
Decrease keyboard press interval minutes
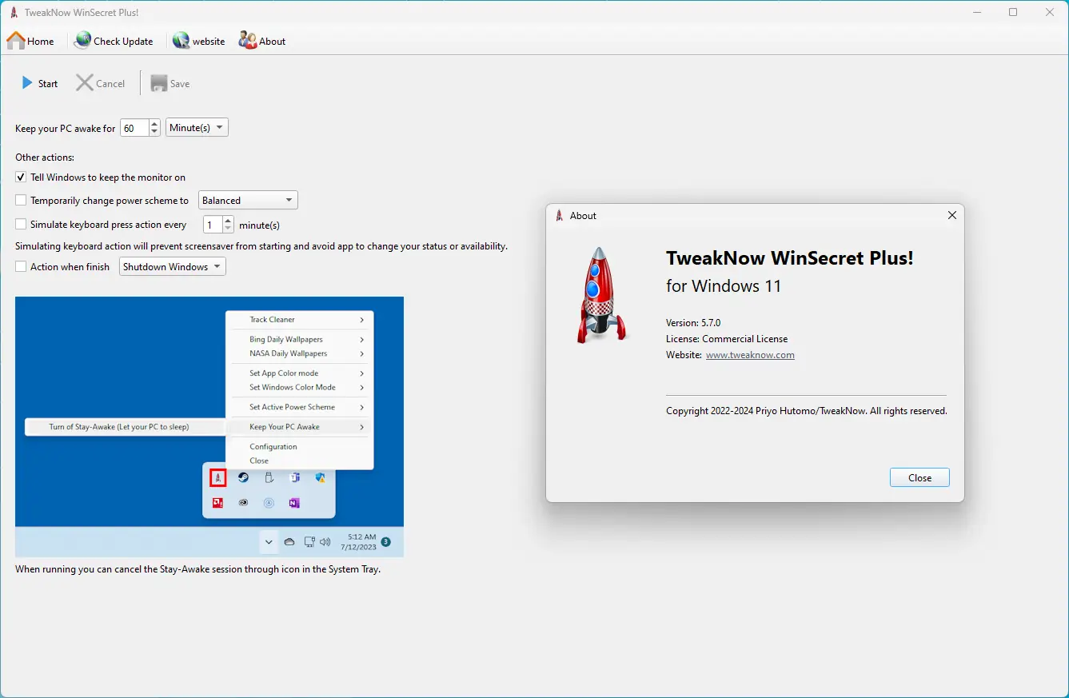tap(229, 229)
